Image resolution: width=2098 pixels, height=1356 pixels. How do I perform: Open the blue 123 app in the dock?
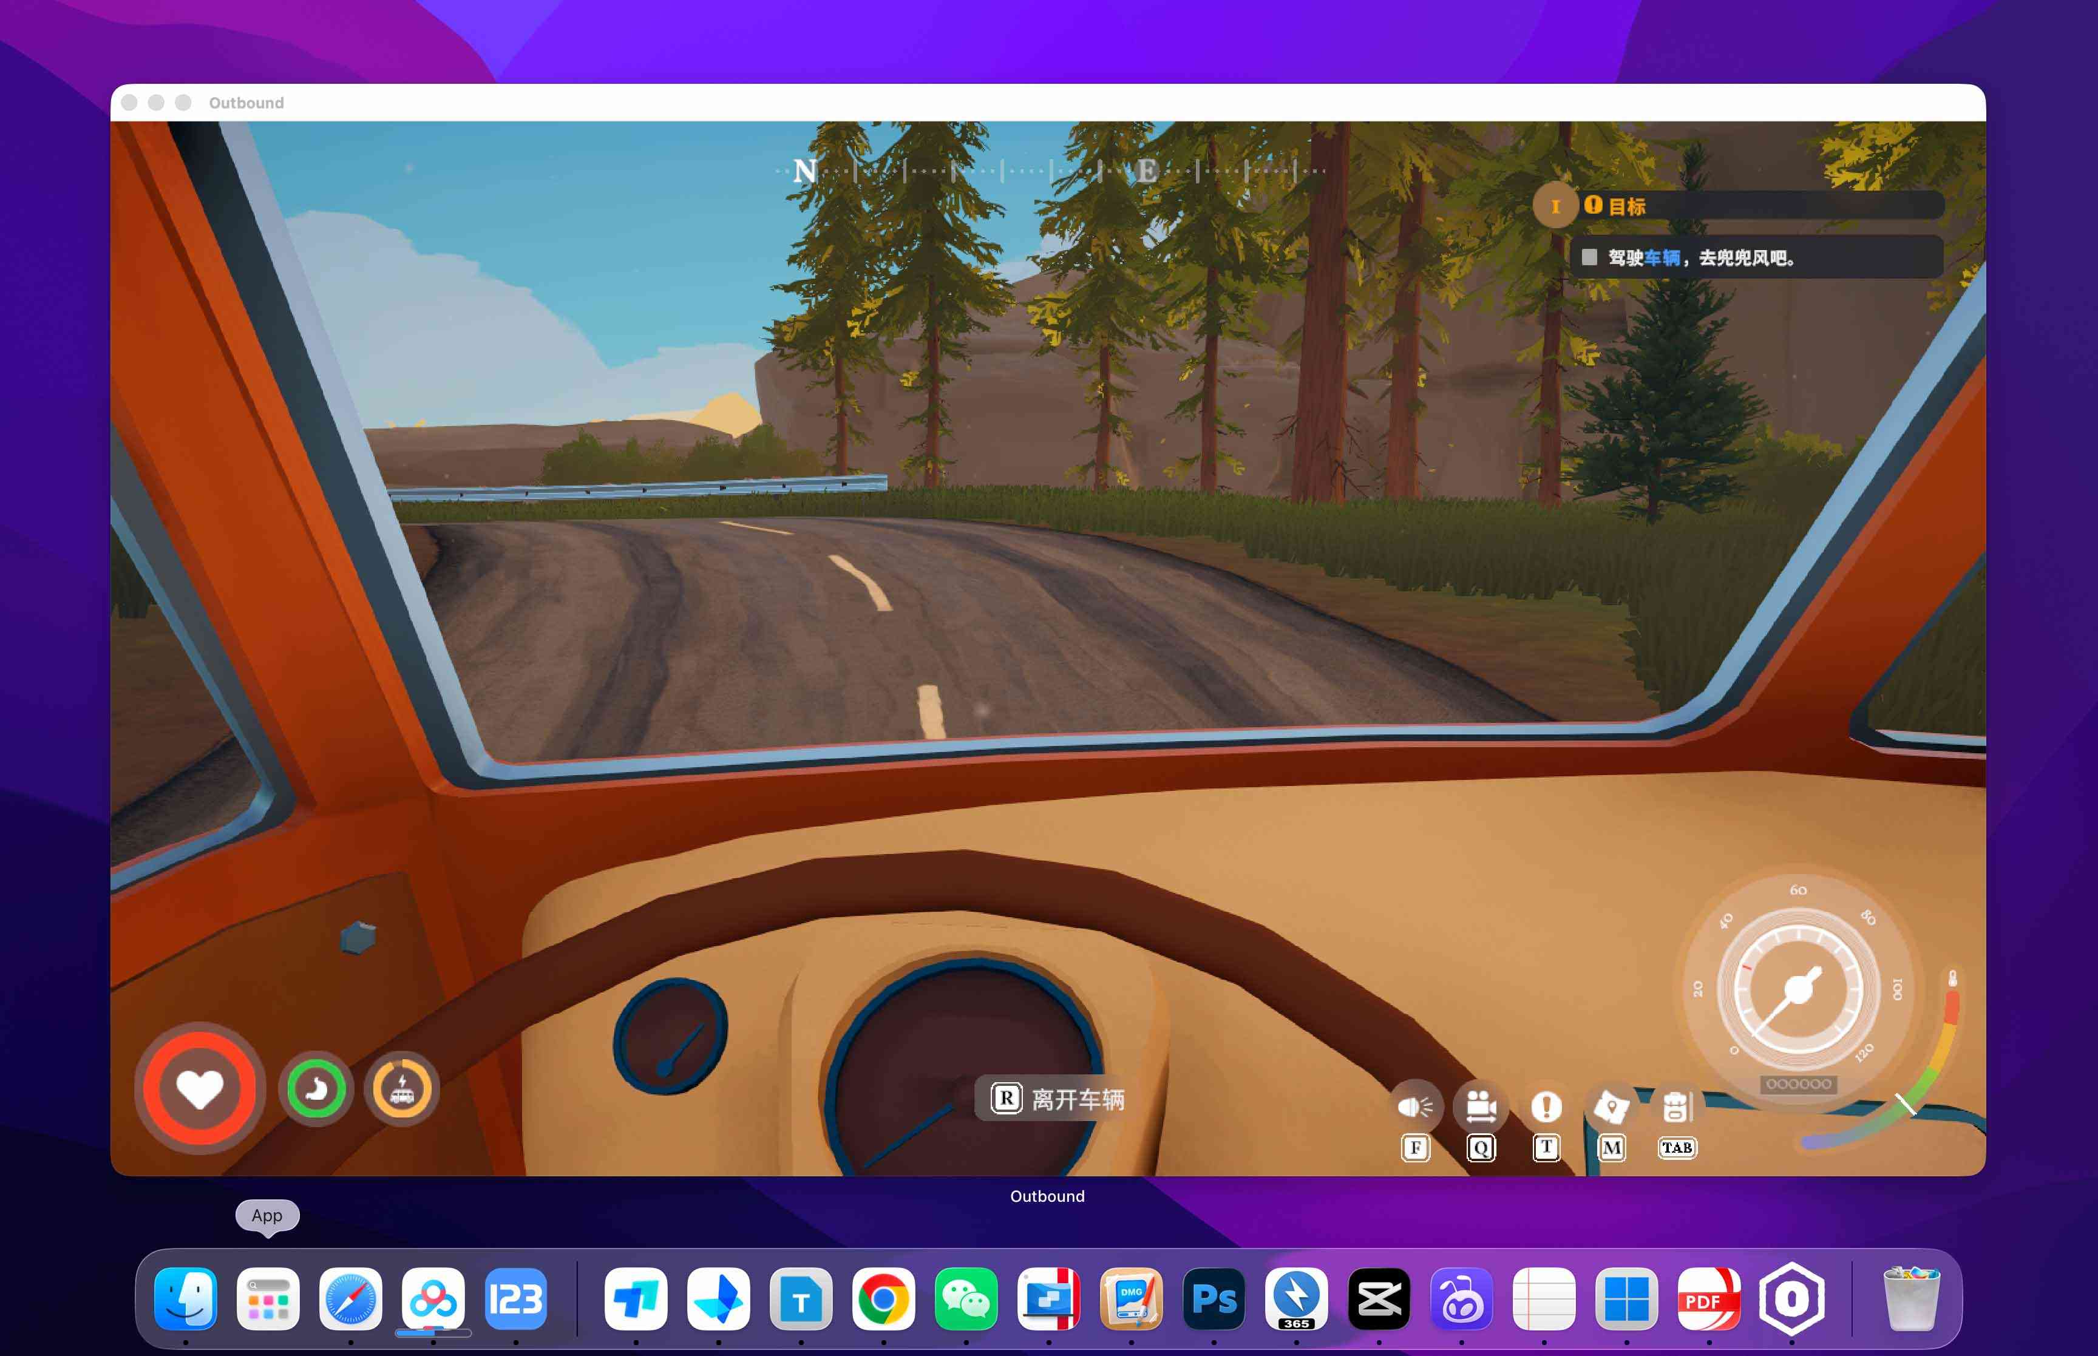[x=515, y=1299]
